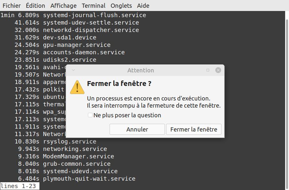
Task: Open the Fichier menu
Action: (12, 5)
